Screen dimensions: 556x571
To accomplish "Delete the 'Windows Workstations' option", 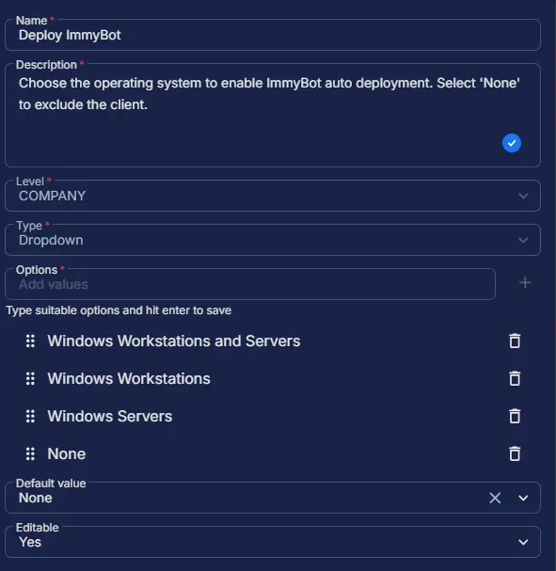I will tap(515, 378).
